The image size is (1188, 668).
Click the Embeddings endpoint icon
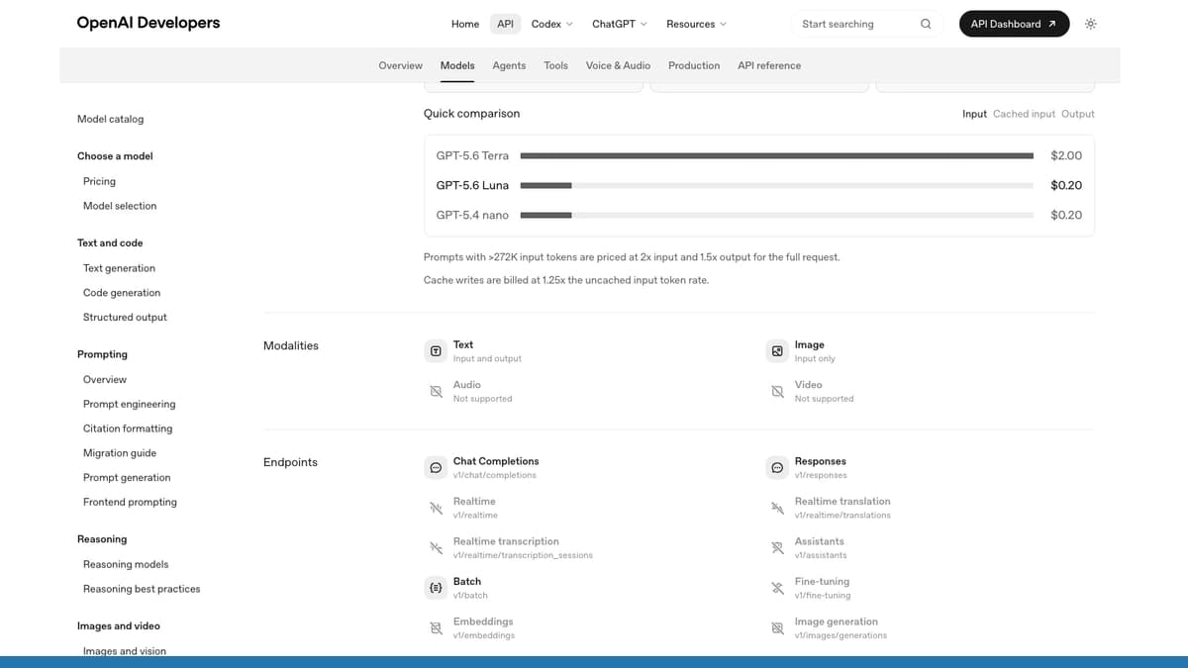(436, 627)
